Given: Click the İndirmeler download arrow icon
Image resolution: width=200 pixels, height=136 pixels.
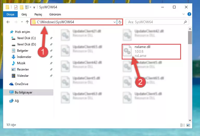Looking at the screenshot, I should click(x=13, y=57).
